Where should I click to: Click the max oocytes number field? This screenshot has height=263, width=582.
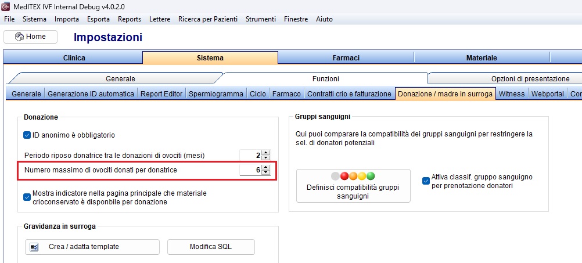(x=250, y=170)
